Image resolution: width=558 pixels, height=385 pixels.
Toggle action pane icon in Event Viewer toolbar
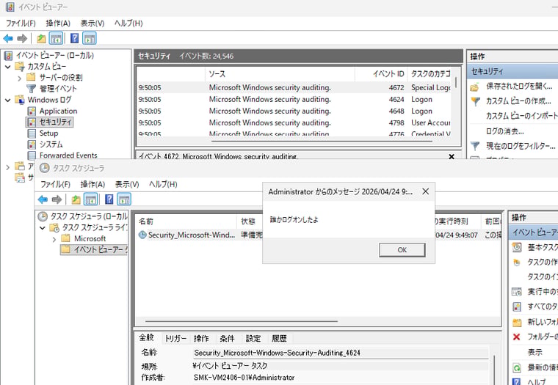[90, 38]
